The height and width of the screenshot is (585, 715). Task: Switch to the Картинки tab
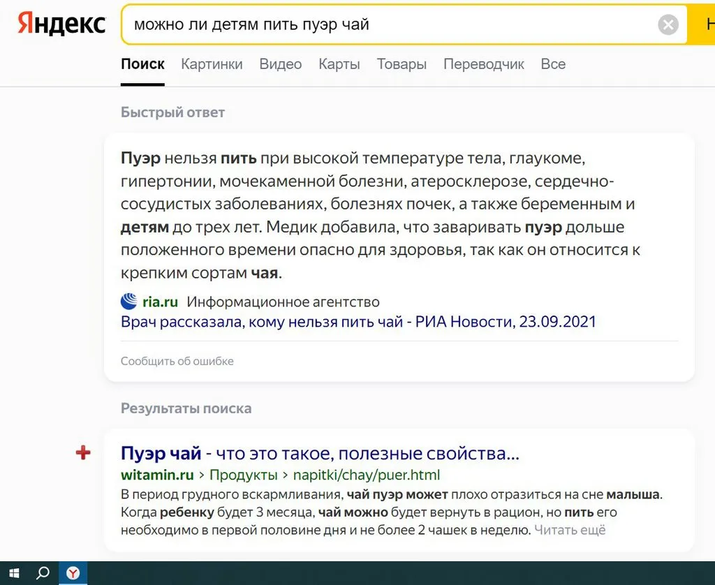(212, 64)
